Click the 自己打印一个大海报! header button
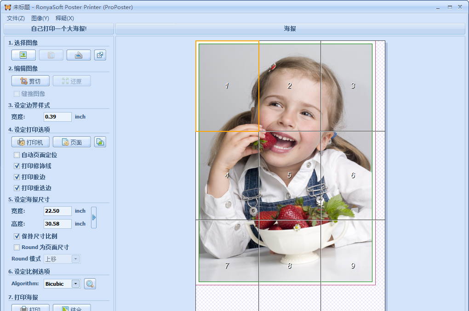 coord(59,29)
